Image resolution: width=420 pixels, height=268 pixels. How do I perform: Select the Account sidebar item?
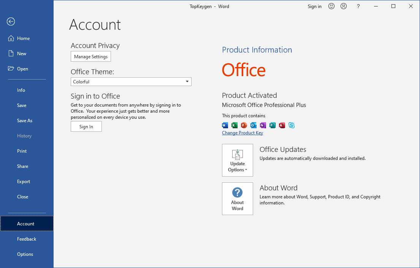click(27, 223)
